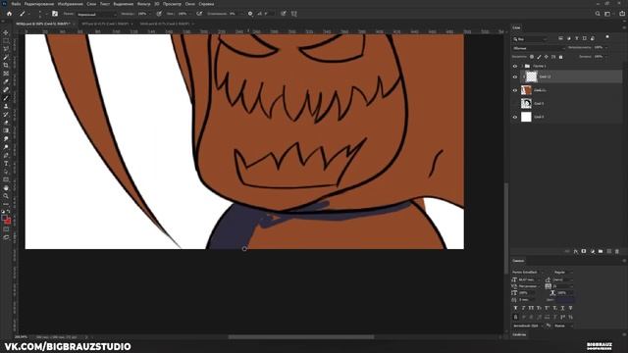Open layer fill dropdown arrow

605,57
